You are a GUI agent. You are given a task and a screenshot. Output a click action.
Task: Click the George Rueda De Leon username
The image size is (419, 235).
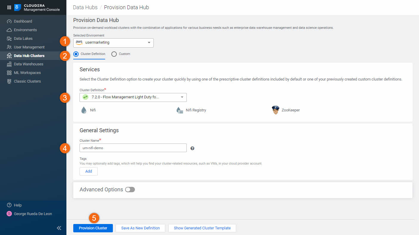pyautogui.click(x=33, y=214)
